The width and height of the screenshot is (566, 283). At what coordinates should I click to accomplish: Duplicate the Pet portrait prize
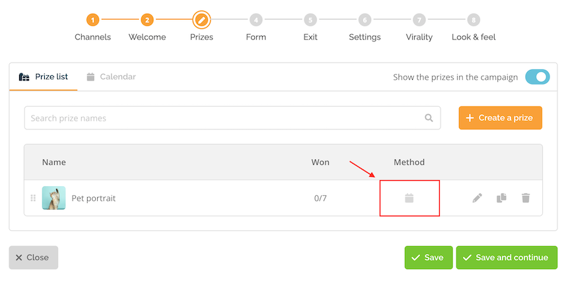pos(501,198)
